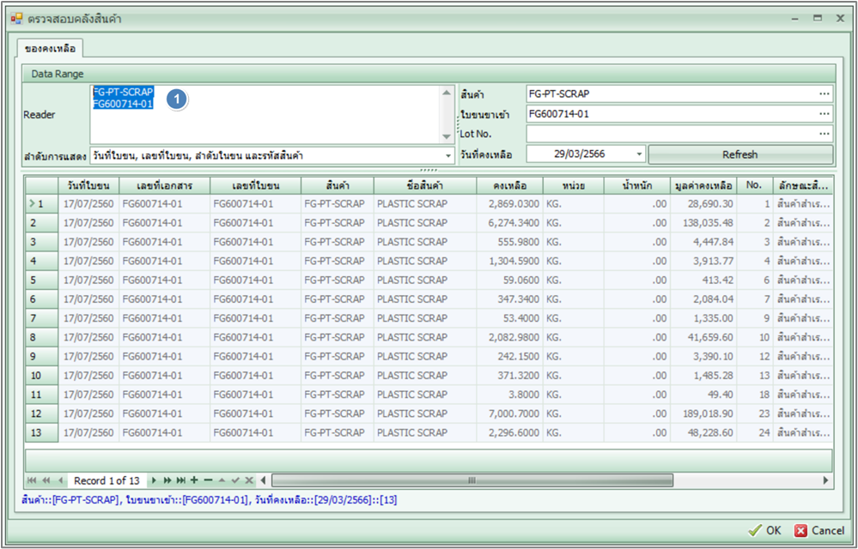
Task: Click the next record arrow
Action: (x=155, y=480)
